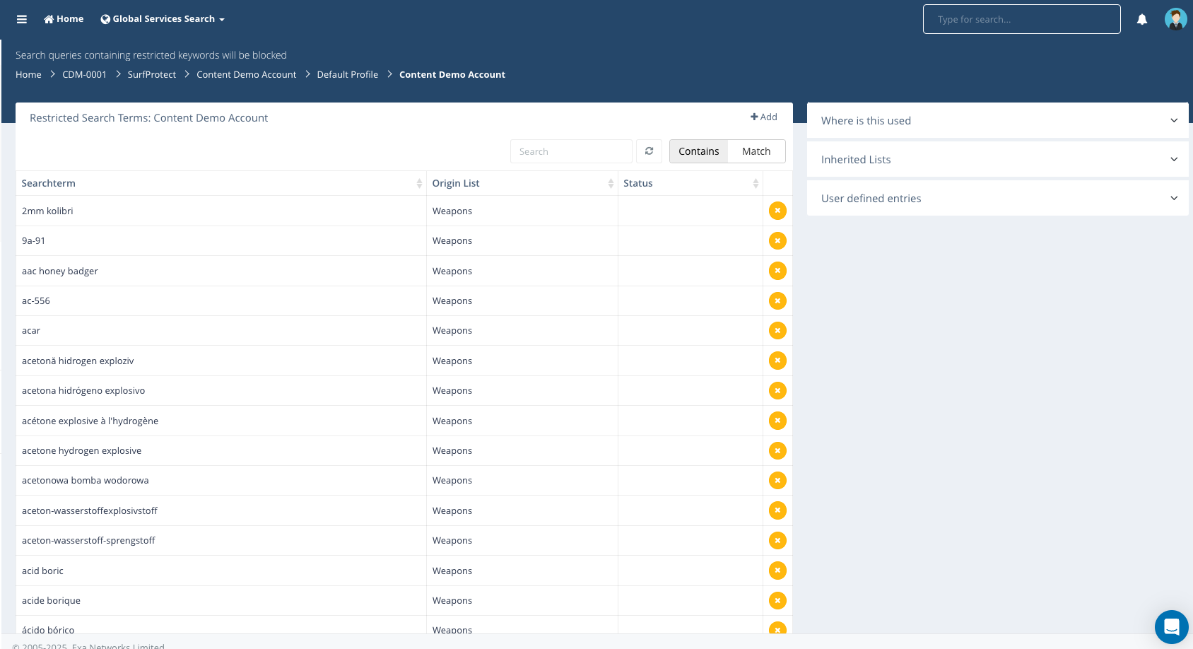Remove the 'acetone hydrogen explosive' term
The image size is (1193, 649).
click(777, 450)
